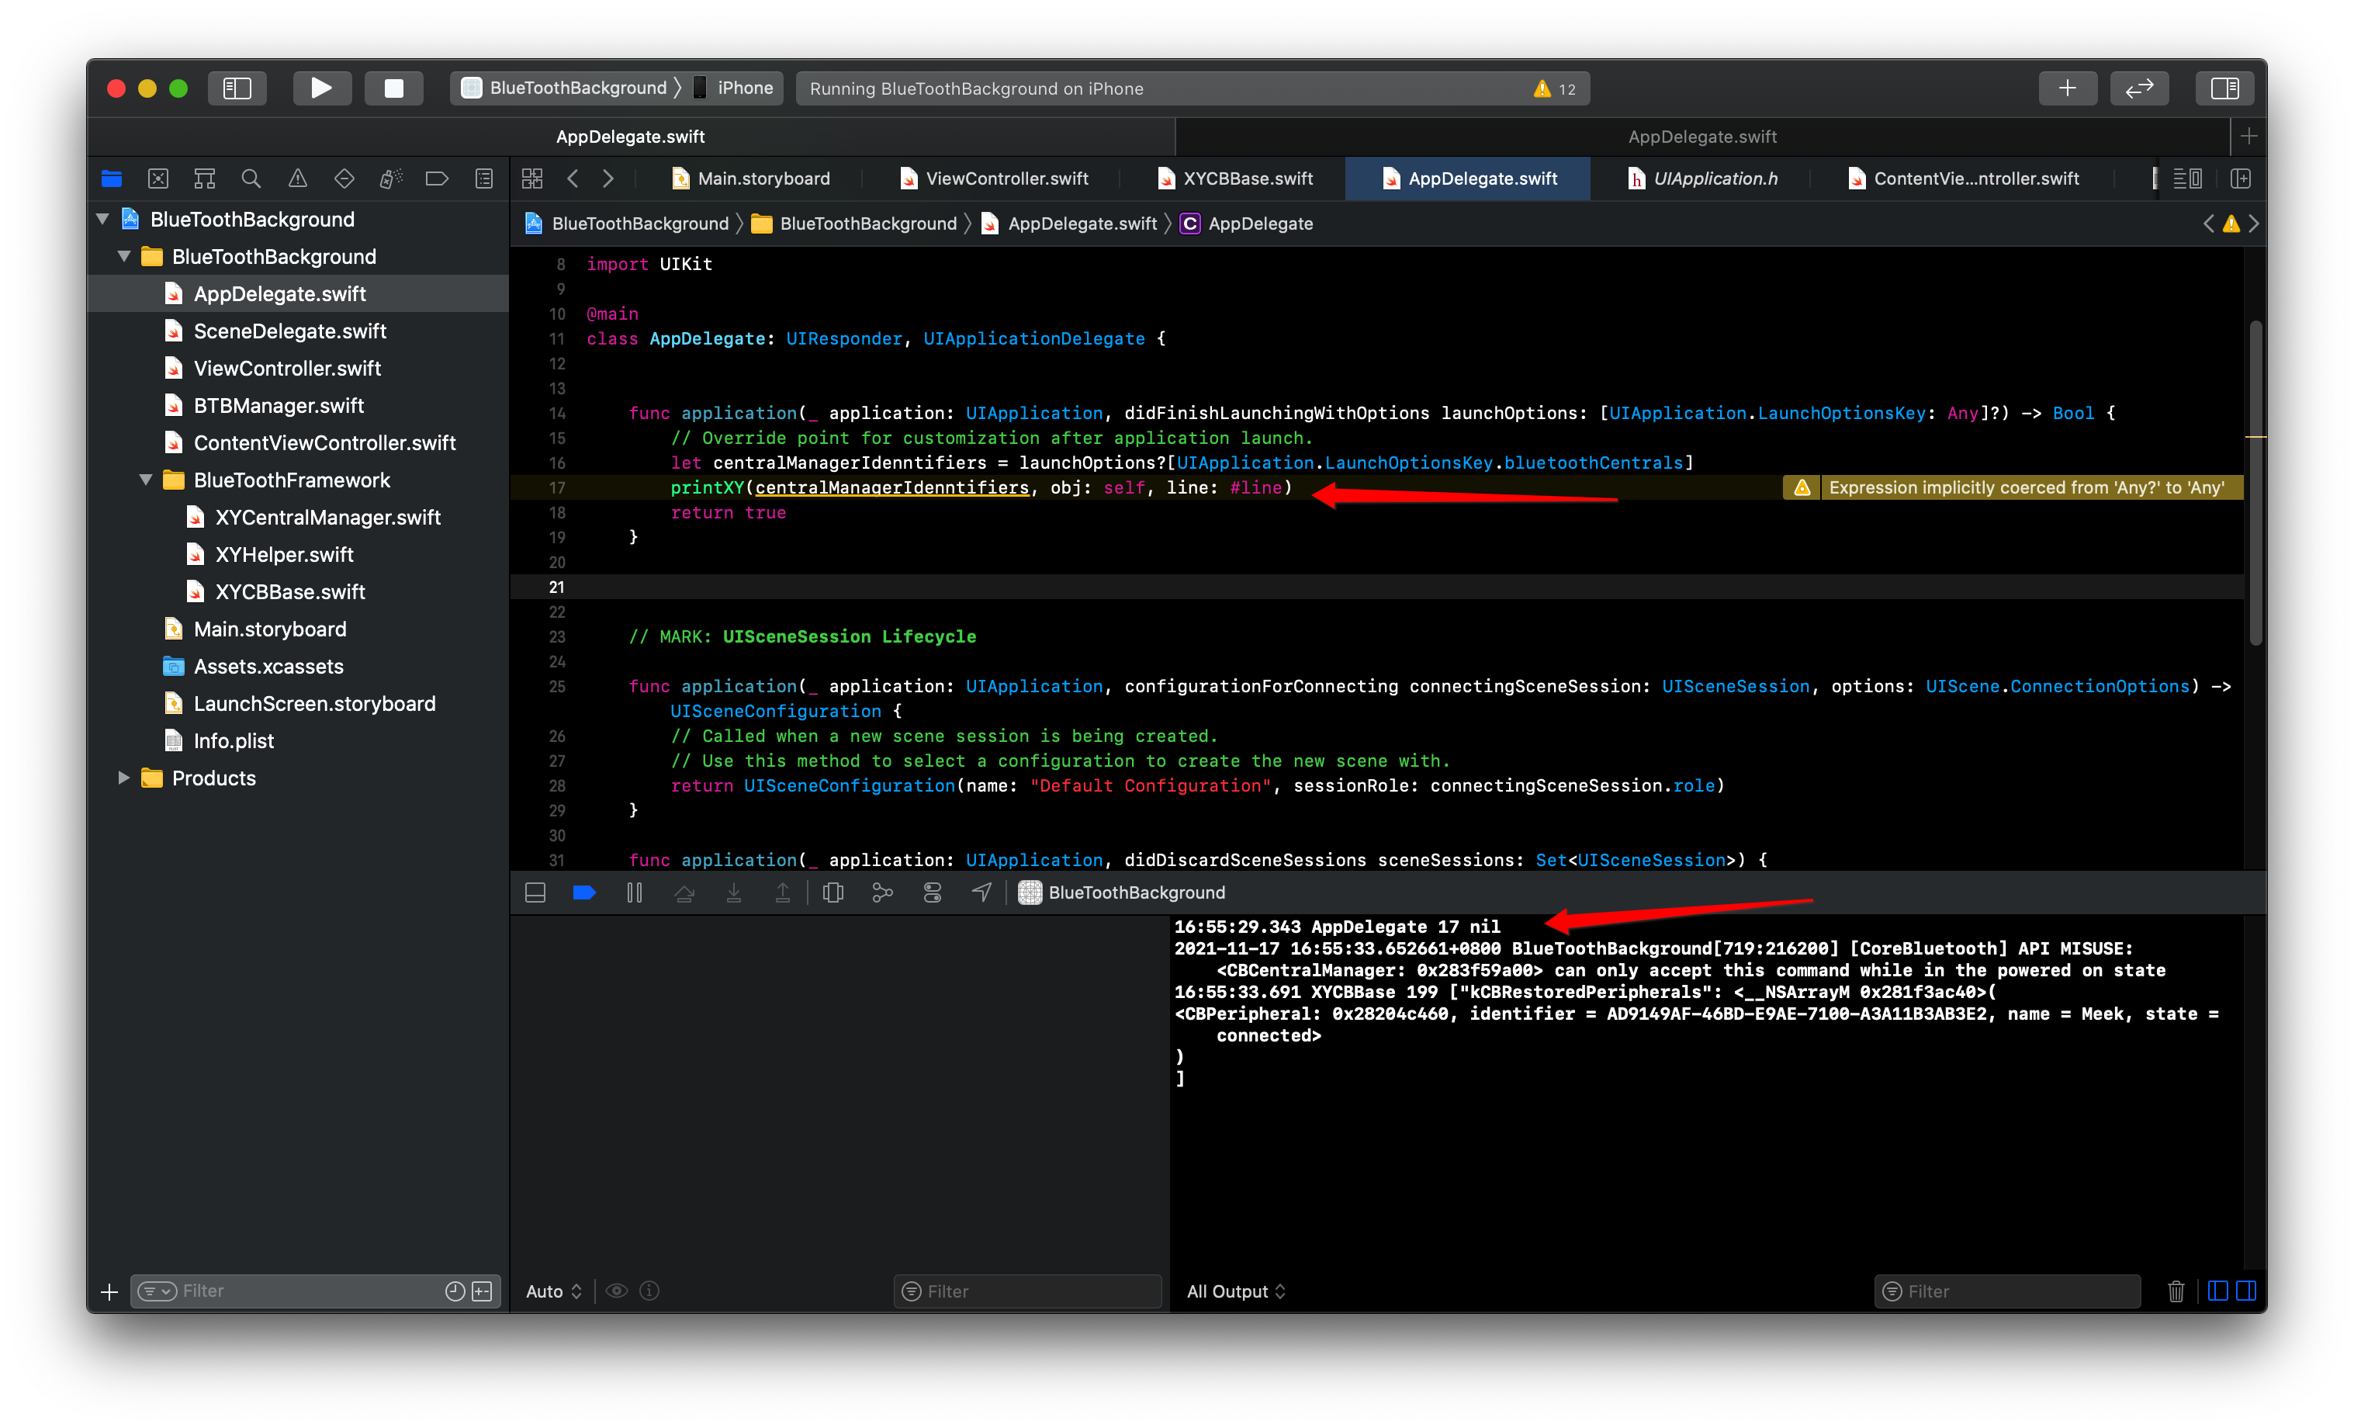Click the console Filter input field

pyautogui.click(x=2016, y=1291)
